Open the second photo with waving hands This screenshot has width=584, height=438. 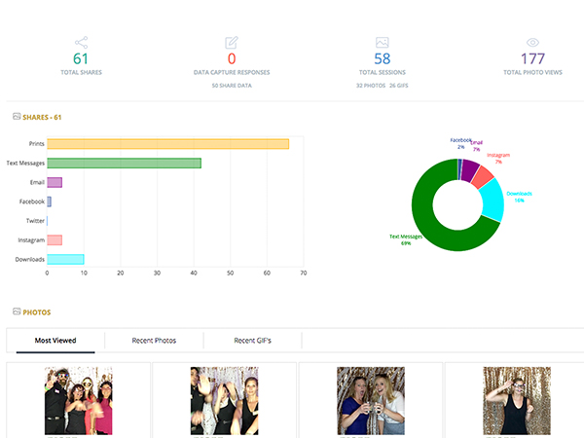(x=224, y=401)
